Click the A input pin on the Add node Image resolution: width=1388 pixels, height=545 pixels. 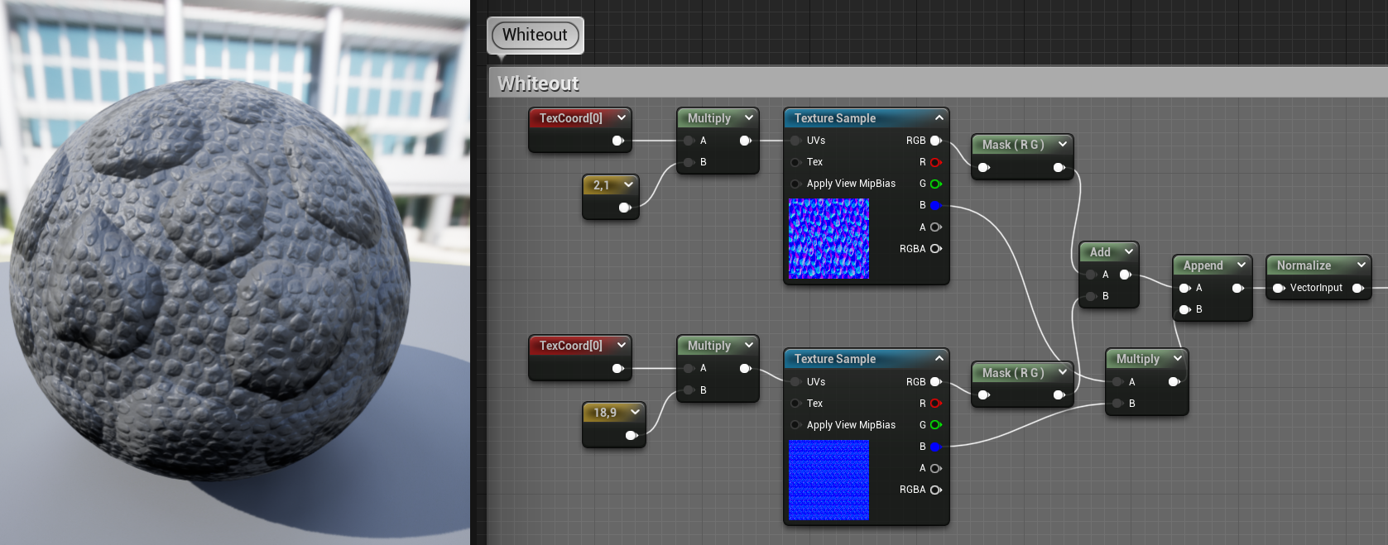[1092, 275]
